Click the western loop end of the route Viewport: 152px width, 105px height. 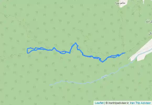[x=28, y=51]
